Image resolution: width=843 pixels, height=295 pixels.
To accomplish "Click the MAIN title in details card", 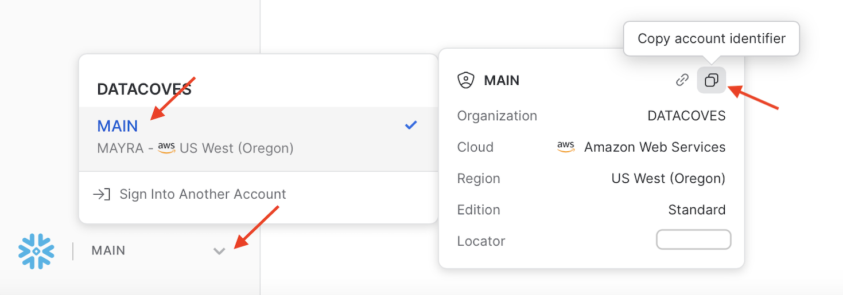I will pos(502,81).
